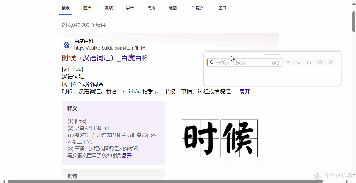The height and width of the screenshot is (183, 356).
Task: Toggle whole word W matching
Action: 320,62
